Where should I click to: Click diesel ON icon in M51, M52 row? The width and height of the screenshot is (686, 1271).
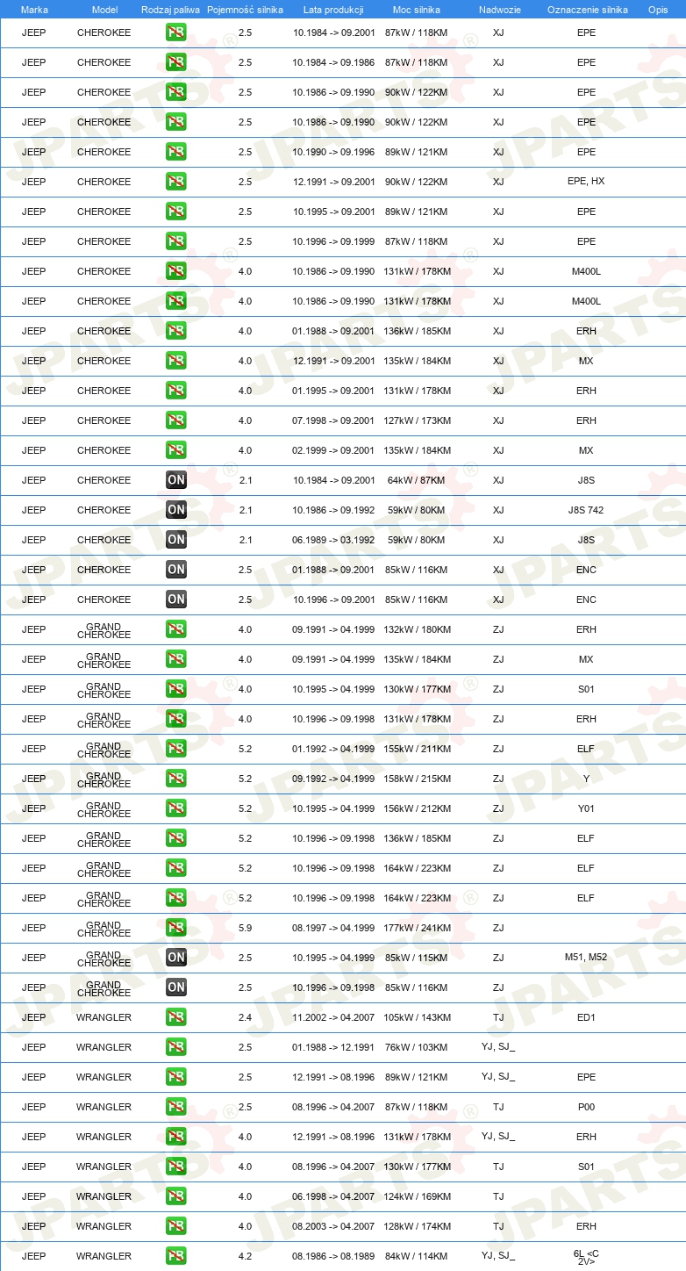click(x=176, y=958)
